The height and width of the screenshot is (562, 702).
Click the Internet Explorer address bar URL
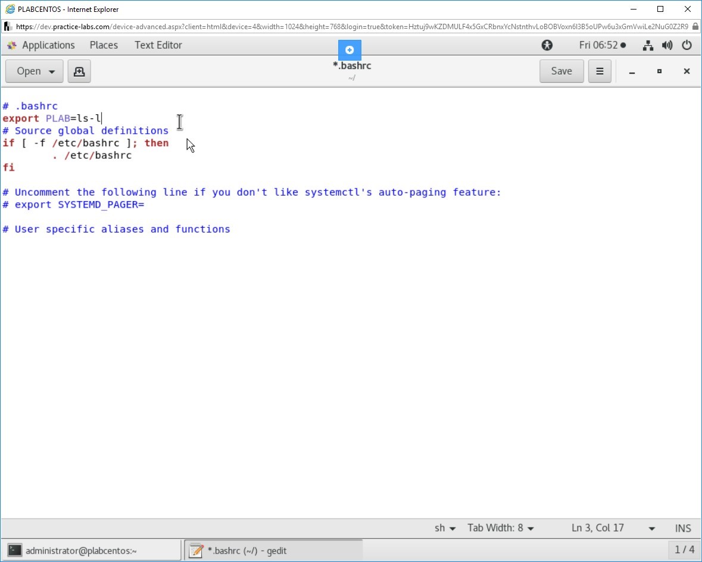point(351,26)
